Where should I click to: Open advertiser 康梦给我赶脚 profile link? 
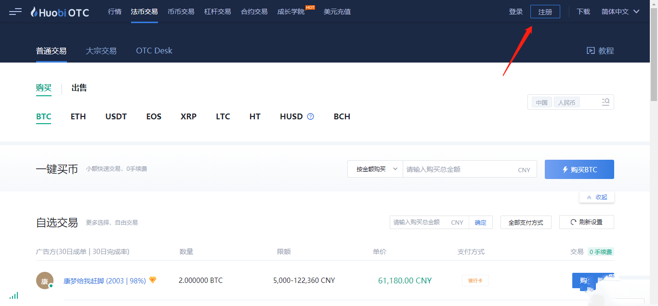pos(105,280)
